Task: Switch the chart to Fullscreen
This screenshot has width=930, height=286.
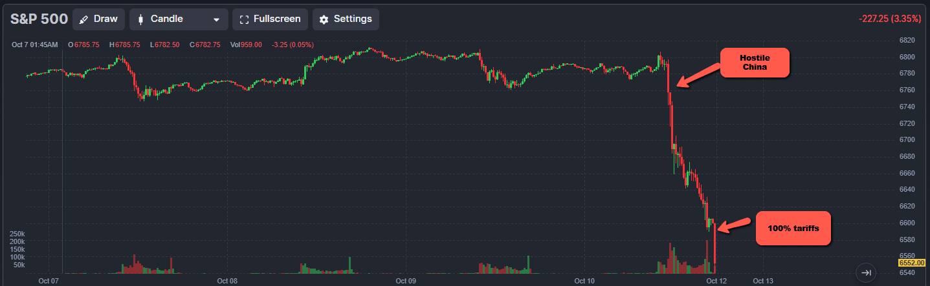Action: click(270, 19)
